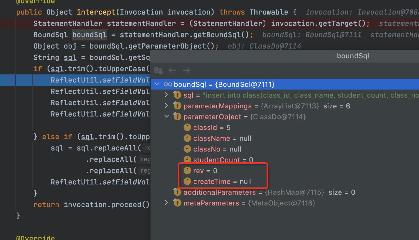Screen dimensions: 419x240
Task: Select the boundSql = {BoundSql@7111} row
Action: point(285,84)
